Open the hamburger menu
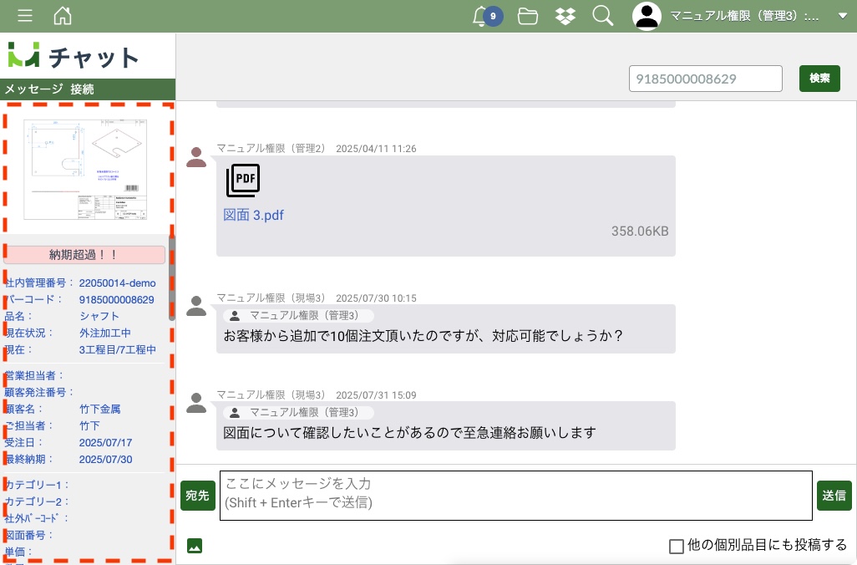857x565 pixels. pyautogui.click(x=25, y=16)
